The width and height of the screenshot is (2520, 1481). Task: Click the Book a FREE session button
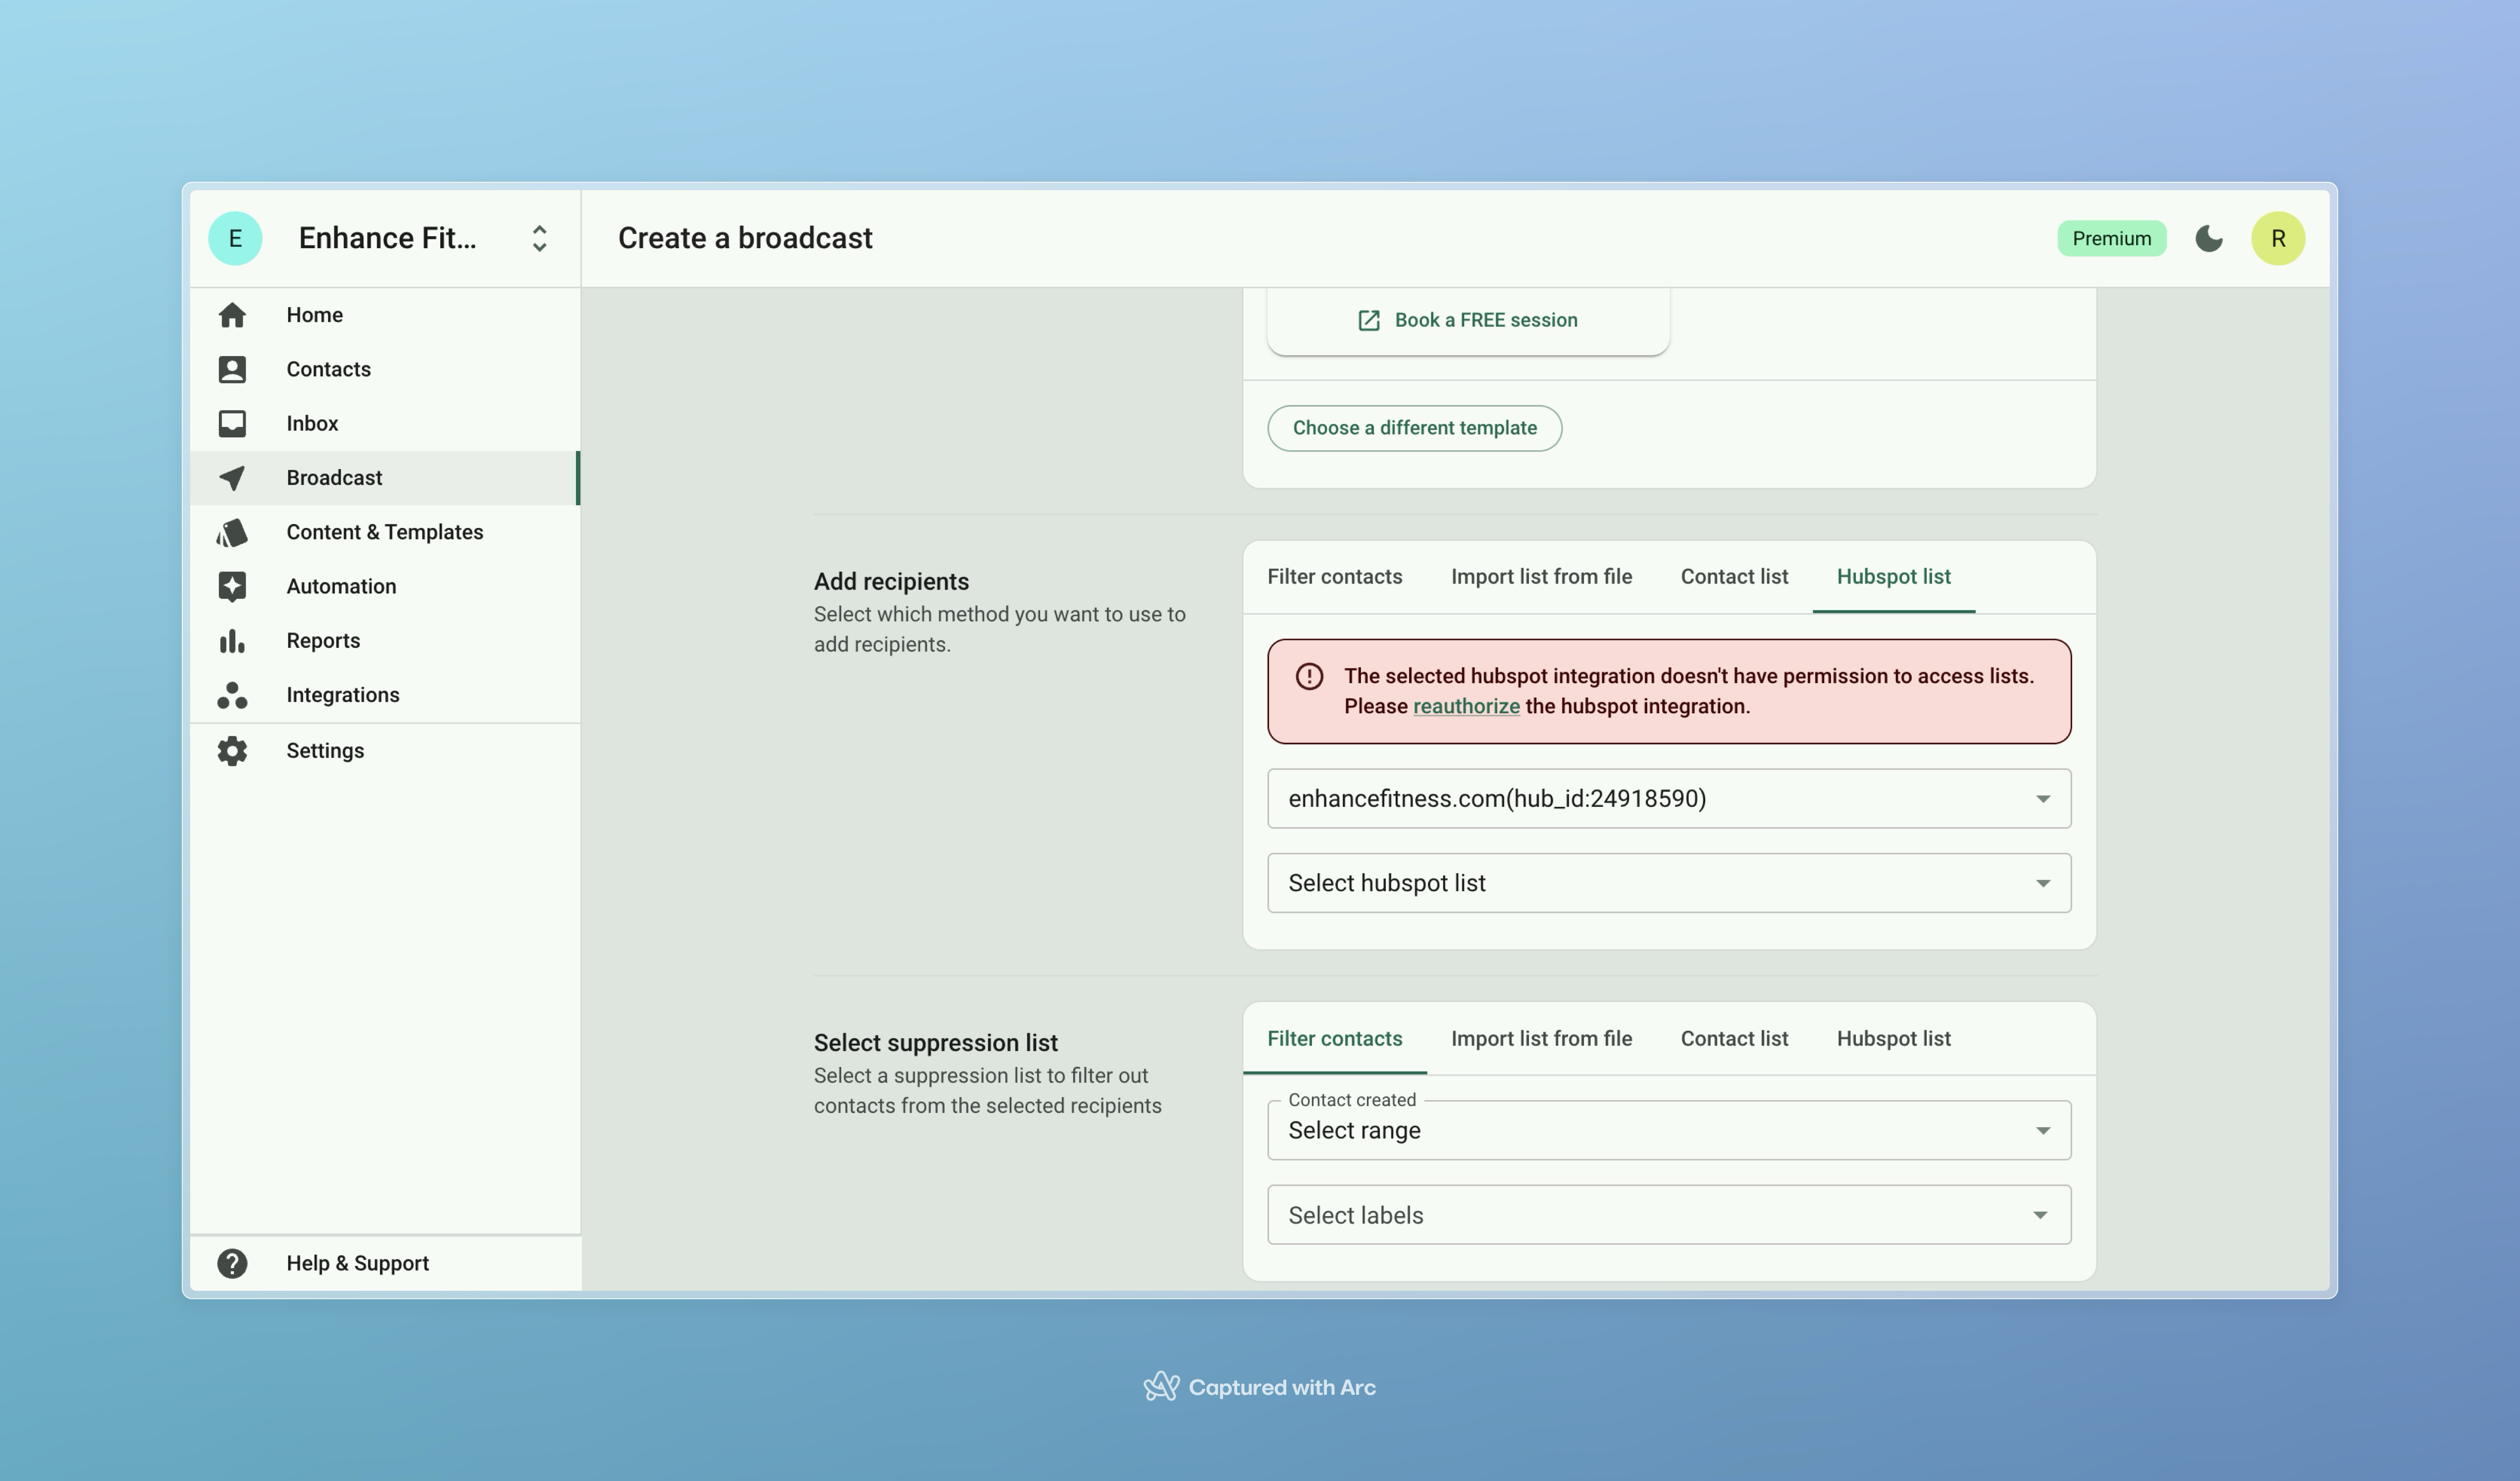1468,320
